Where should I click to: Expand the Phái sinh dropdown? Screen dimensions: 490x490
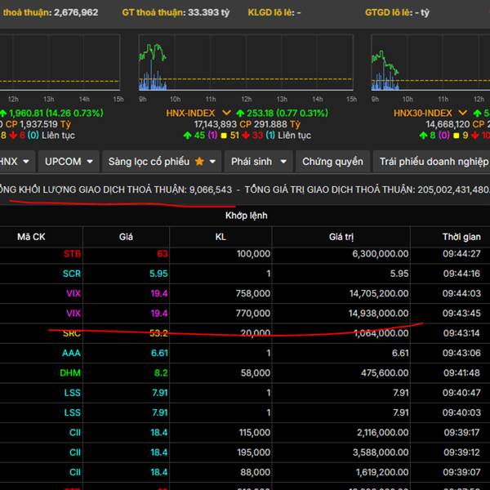[256, 162]
